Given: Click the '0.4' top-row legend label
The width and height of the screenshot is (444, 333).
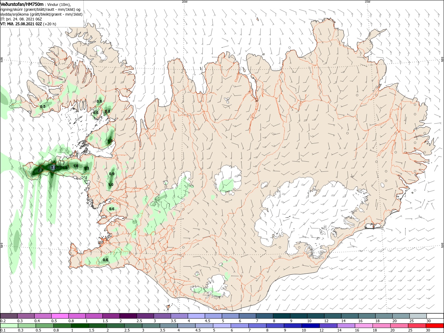Looking at the screenshot, I should [x=37, y=321].
